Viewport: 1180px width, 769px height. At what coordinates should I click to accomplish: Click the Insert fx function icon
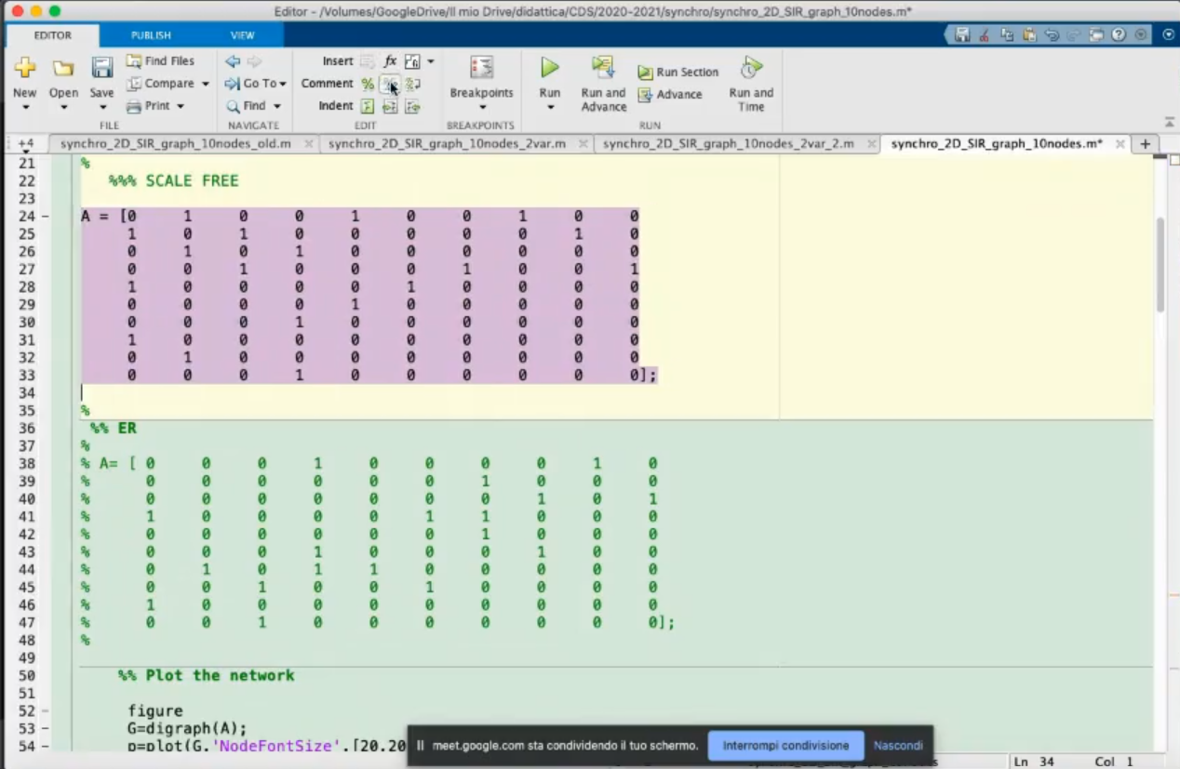point(390,61)
